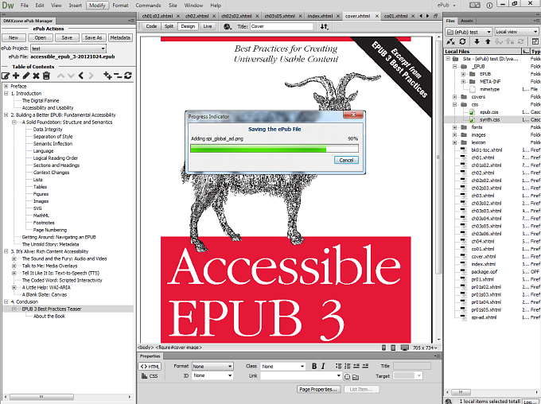Select 'EPUB 3 Best Practices Teaser' TOC item

pyautogui.click(x=52, y=309)
